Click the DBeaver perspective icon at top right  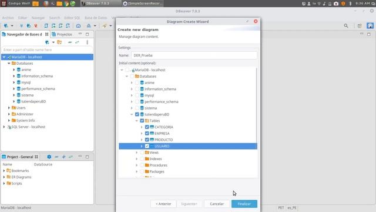coord(370,26)
